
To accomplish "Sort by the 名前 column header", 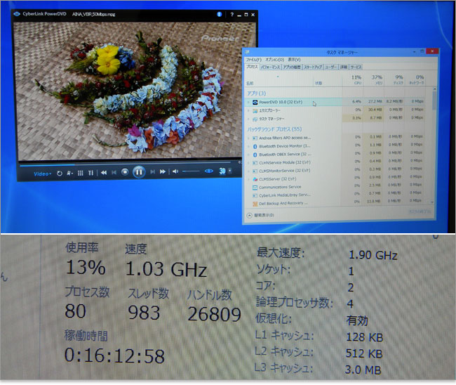I will coord(250,84).
